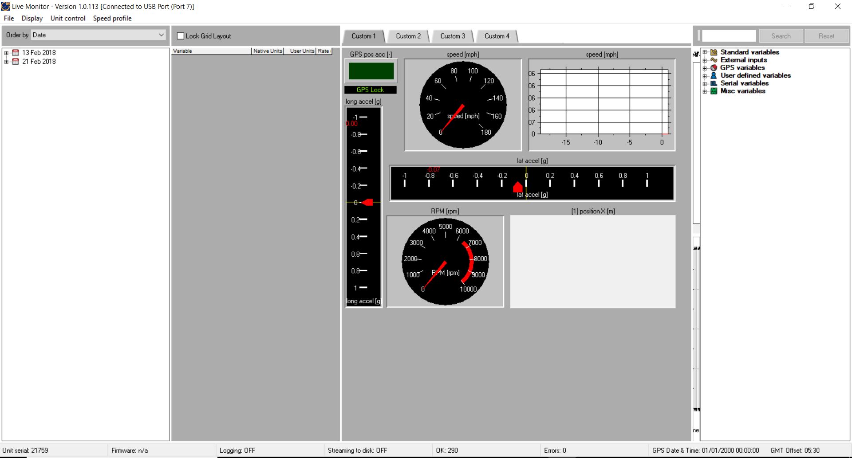
Task: Click the External inputs wave icon
Action: tap(714, 60)
